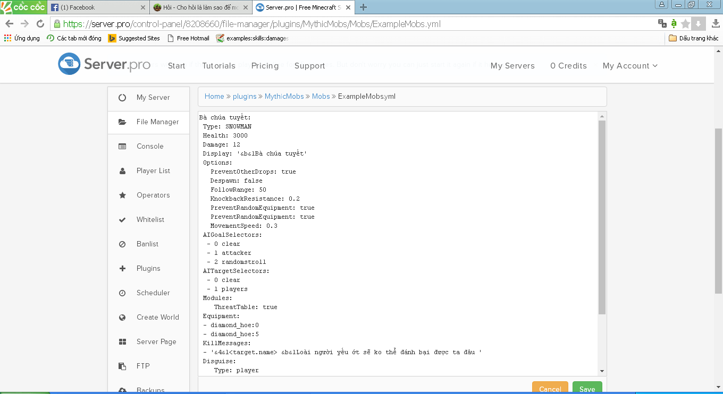Click the Plugins plus icon

click(x=122, y=269)
